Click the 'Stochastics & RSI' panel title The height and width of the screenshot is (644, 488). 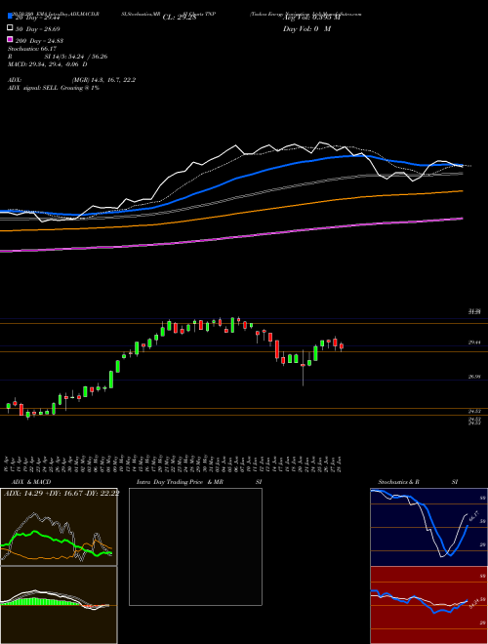pyautogui.click(x=418, y=482)
